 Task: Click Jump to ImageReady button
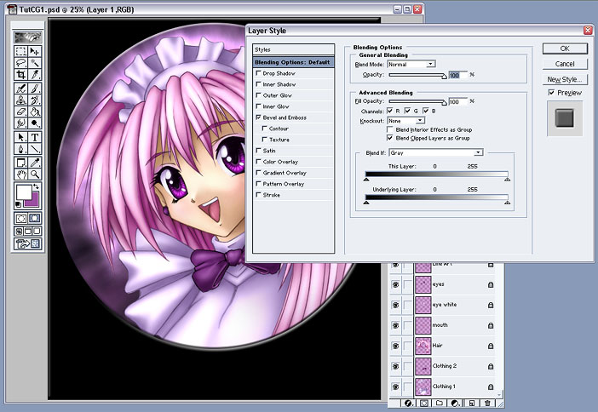(28, 243)
